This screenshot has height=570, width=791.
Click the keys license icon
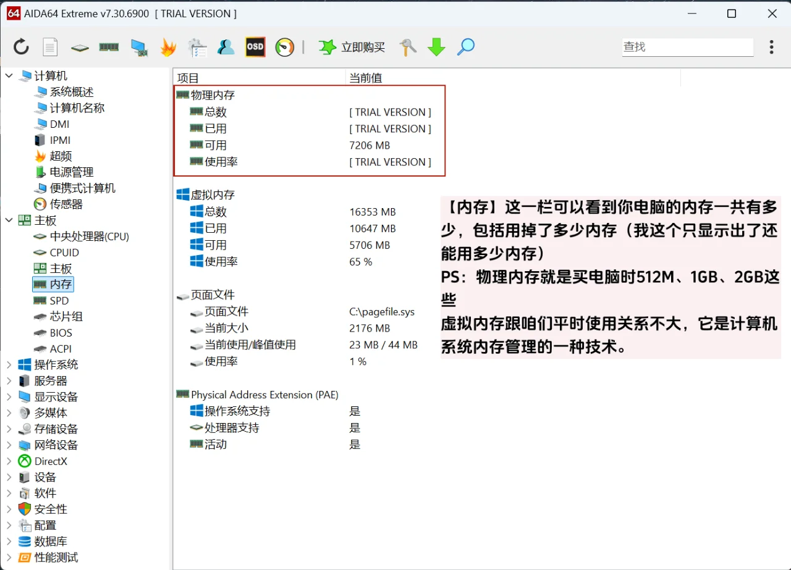408,47
